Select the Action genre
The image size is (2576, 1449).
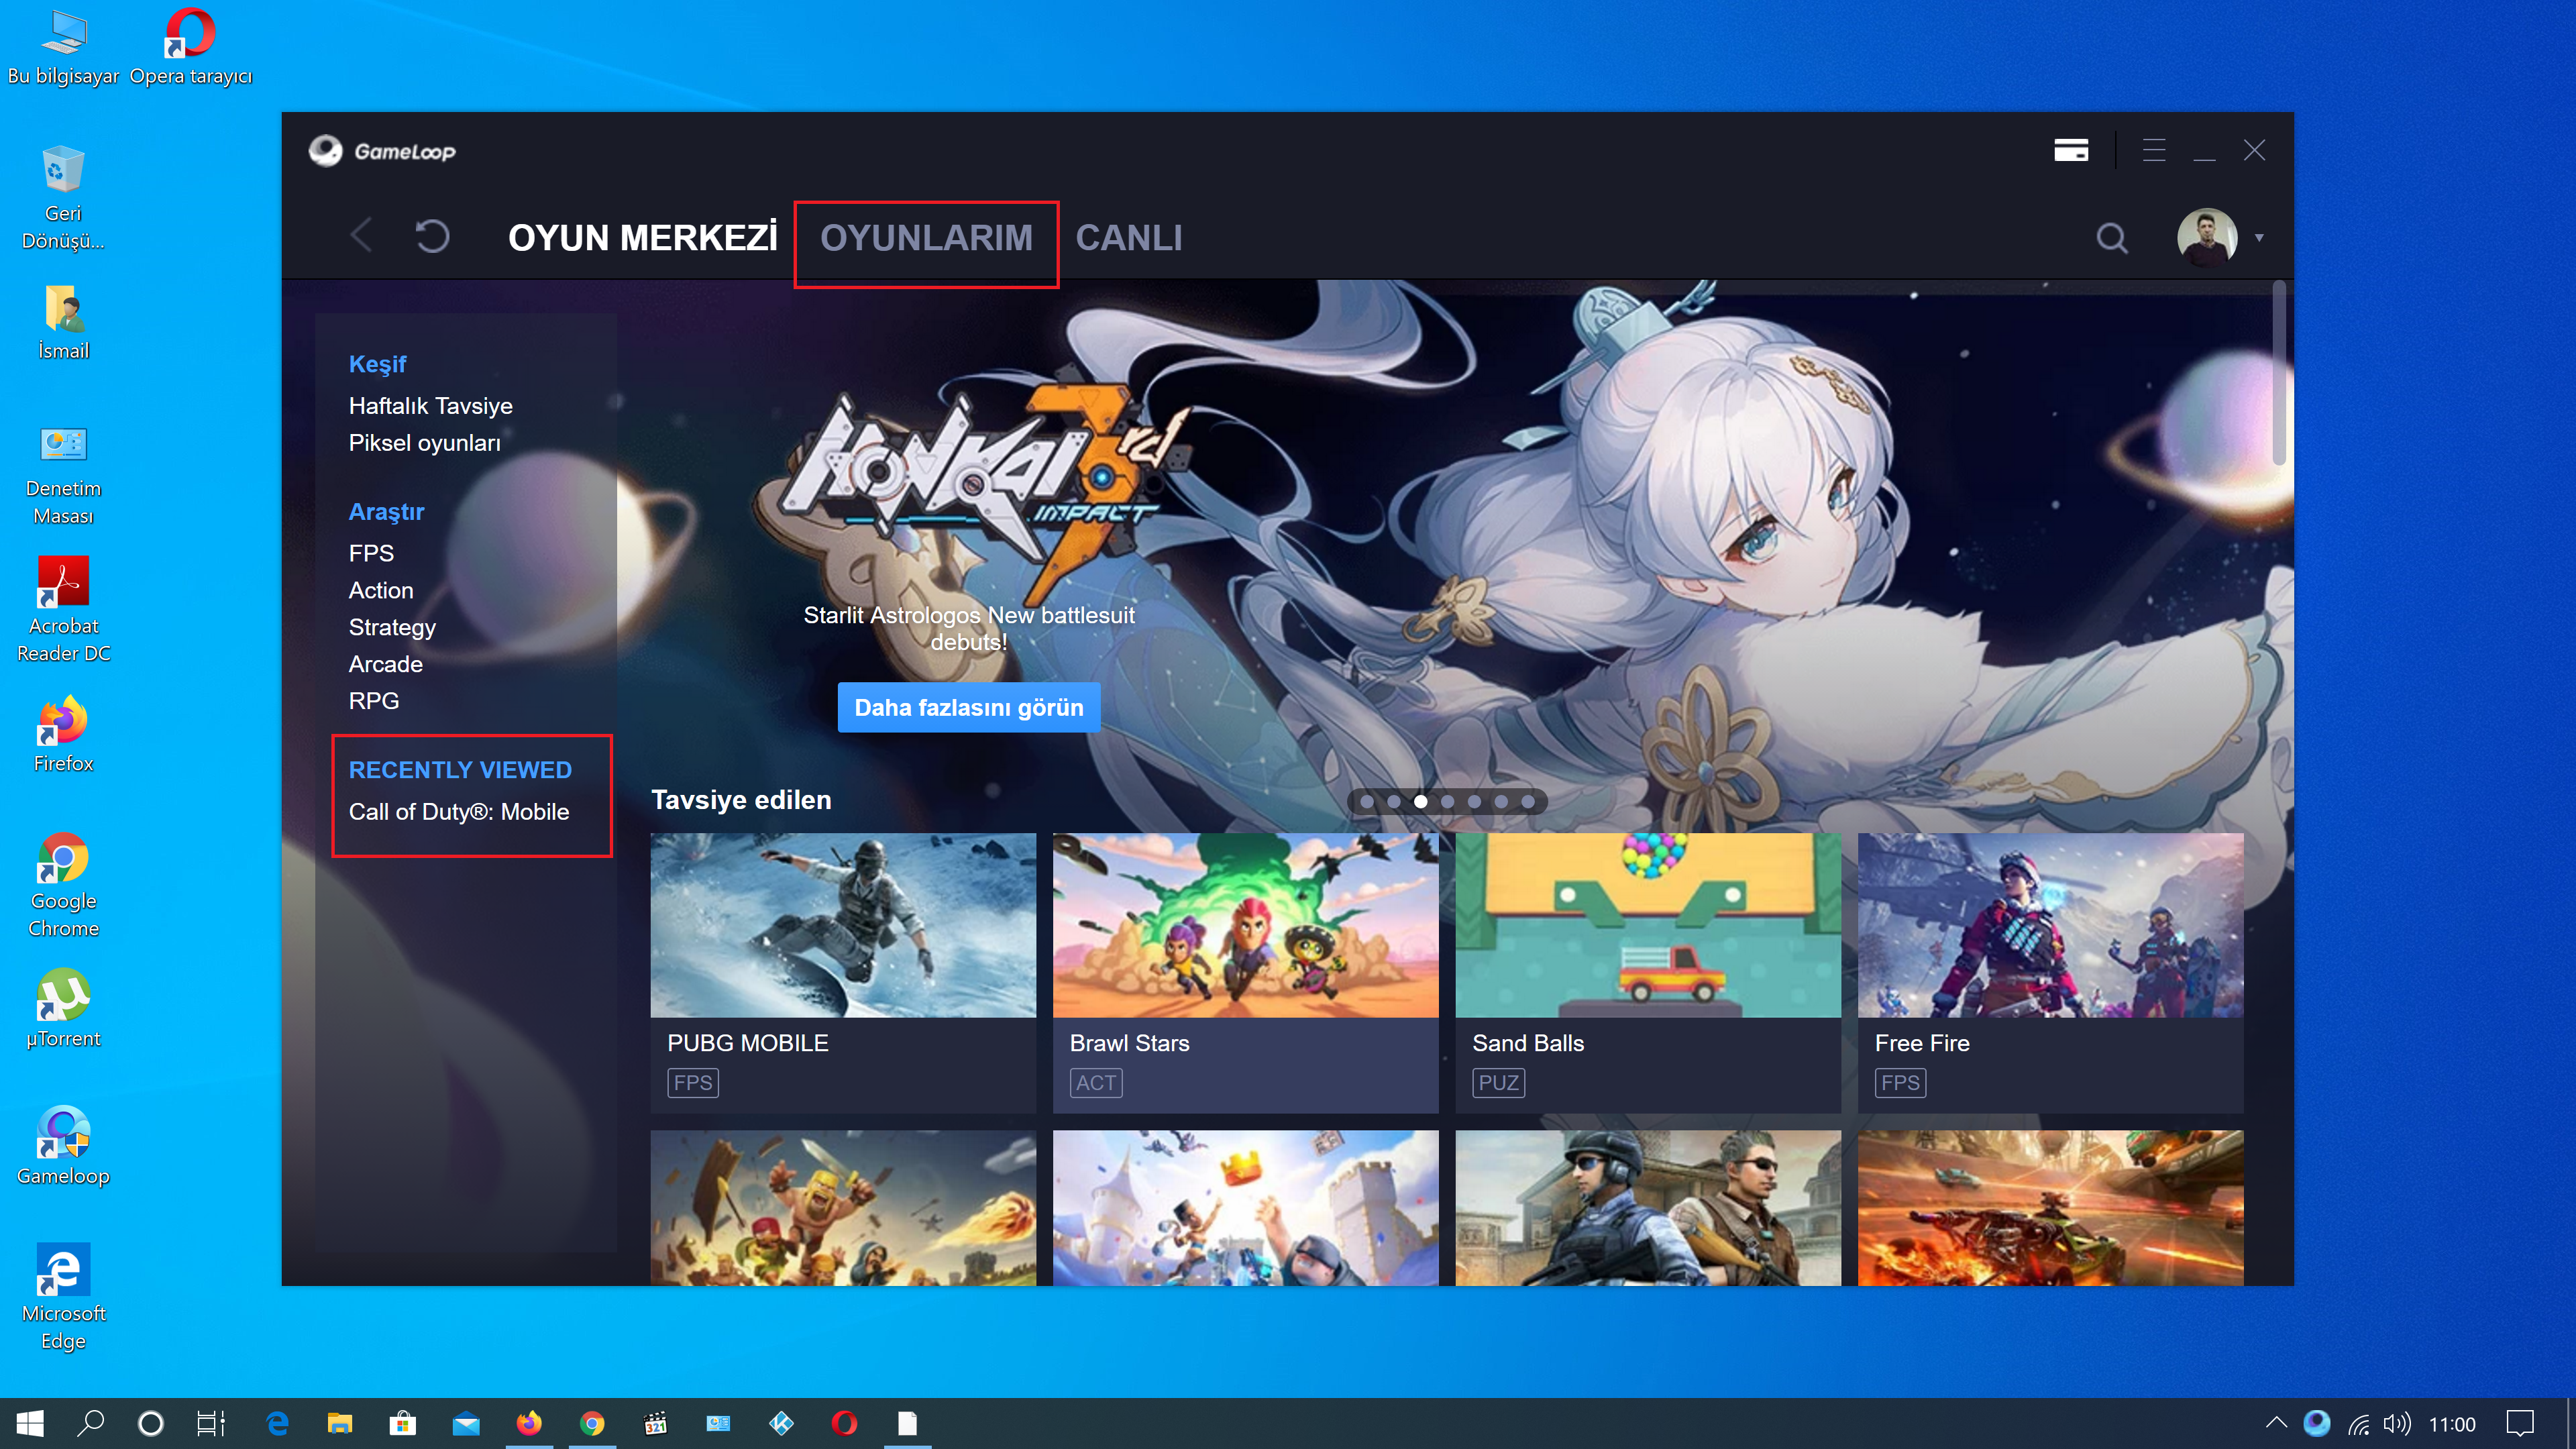[380, 590]
